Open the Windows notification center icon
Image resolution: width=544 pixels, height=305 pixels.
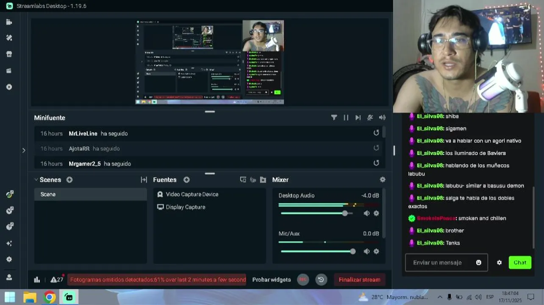[531, 297]
